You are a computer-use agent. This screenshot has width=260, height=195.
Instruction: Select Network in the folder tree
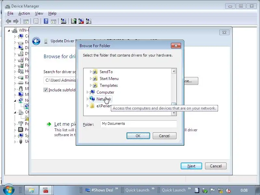click(104, 99)
